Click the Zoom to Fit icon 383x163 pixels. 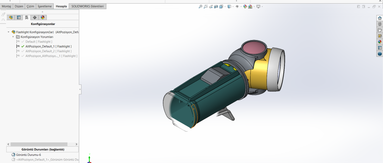200,7
